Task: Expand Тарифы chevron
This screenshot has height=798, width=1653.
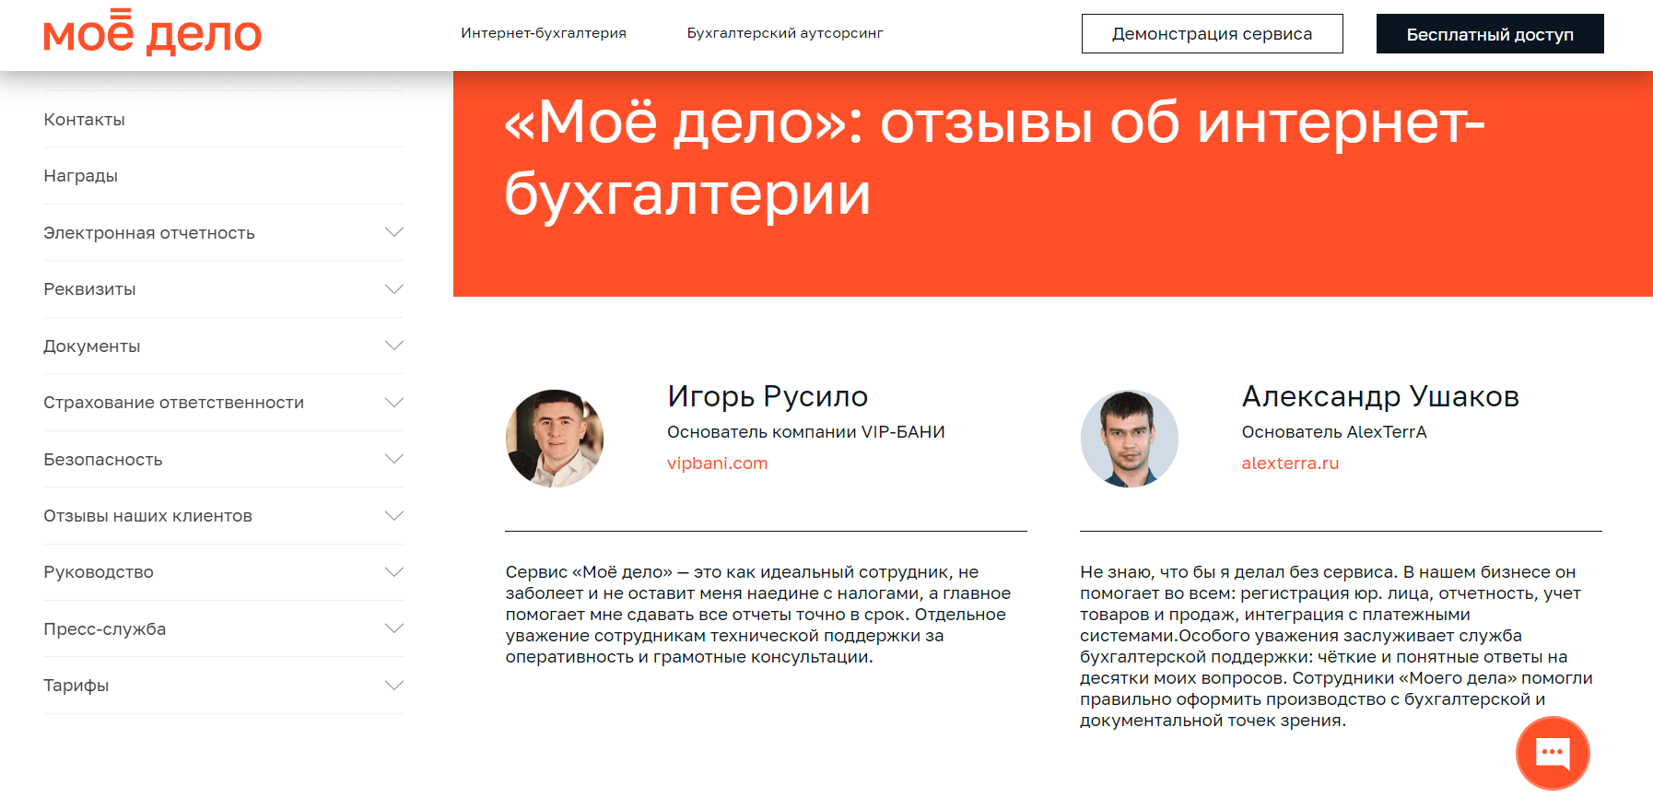Action: coord(394,686)
